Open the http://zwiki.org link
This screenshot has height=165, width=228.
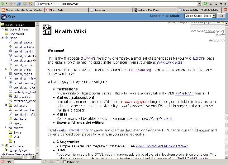140,70
